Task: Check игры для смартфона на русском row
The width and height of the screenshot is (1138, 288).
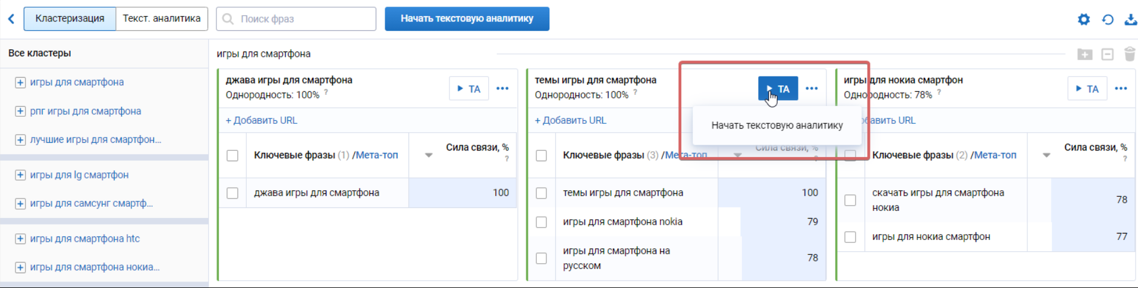Action: (542, 258)
